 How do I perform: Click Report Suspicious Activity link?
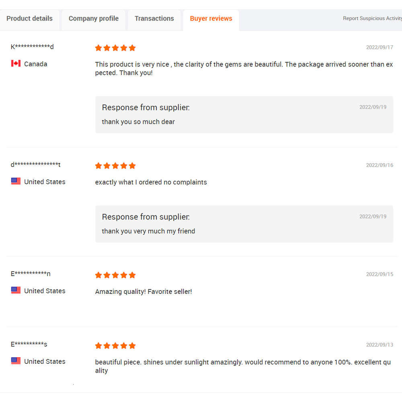pos(372,18)
